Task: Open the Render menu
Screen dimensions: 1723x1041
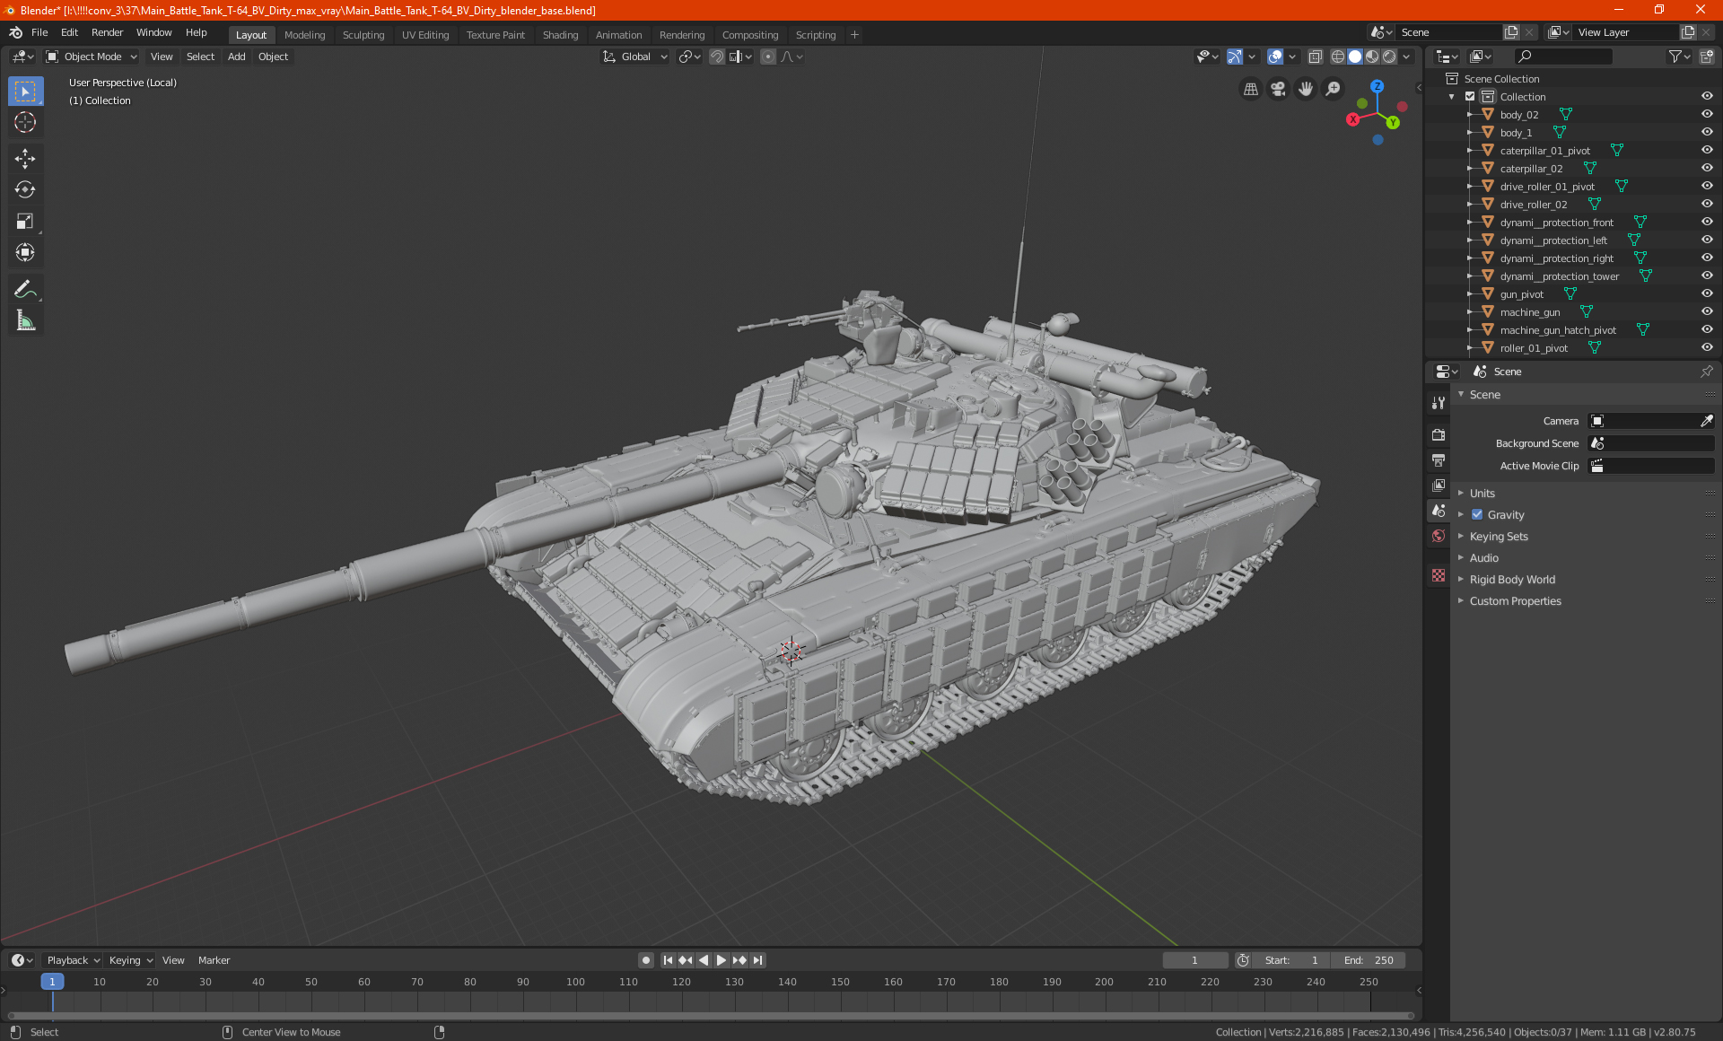Action: 107,32
